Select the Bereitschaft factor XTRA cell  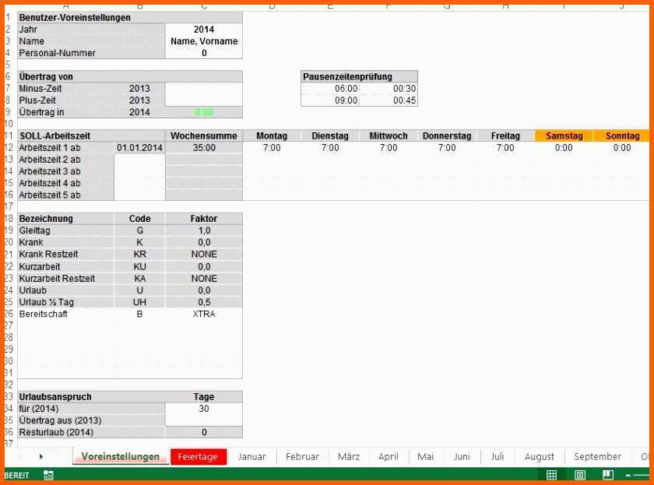click(204, 314)
